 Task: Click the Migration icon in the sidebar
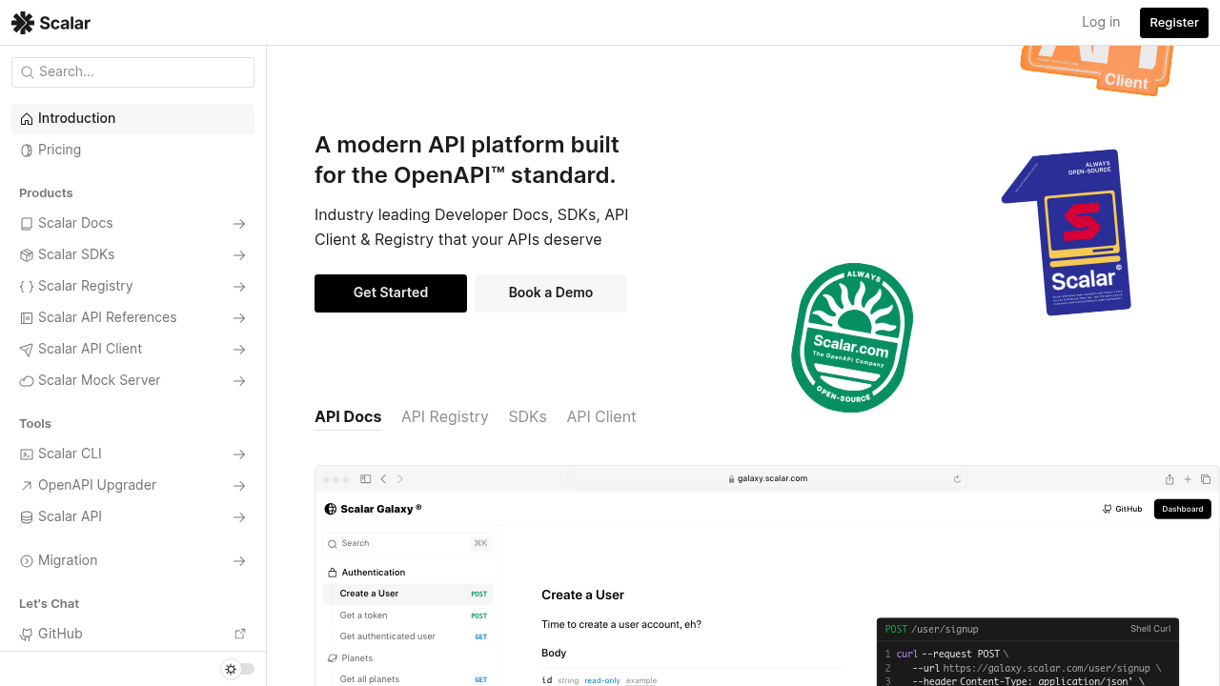pyautogui.click(x=27, y=561)
